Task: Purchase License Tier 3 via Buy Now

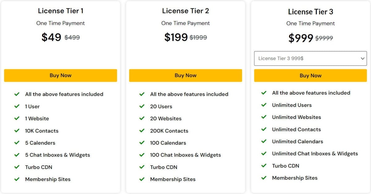Action: [x=310, y=75]
